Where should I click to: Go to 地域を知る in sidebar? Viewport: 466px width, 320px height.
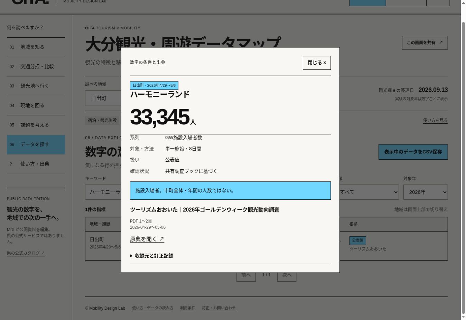[x=36, y=47]
